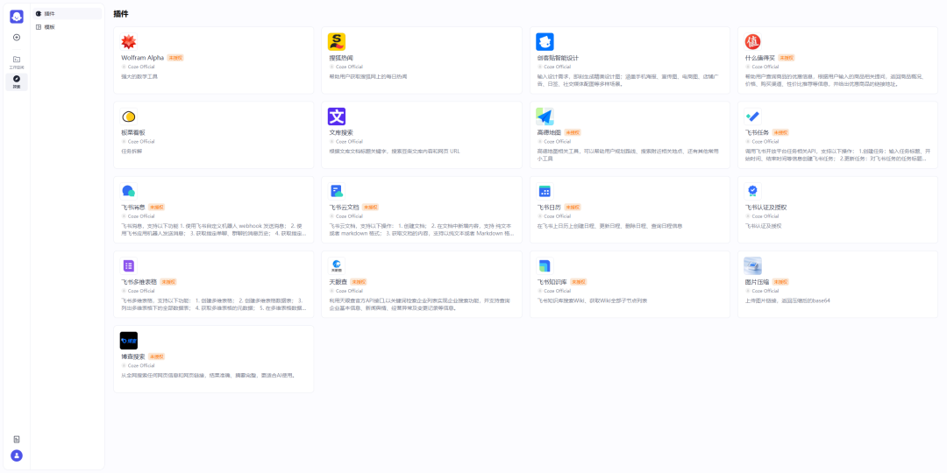The image size is (947, 473).
Task: Click the 飞书日历 title text
Action: coord(549,207)
